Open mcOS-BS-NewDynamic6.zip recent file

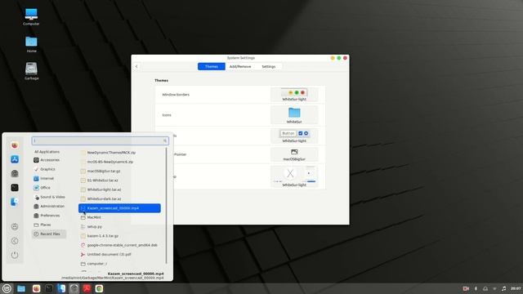click(119, 162)
